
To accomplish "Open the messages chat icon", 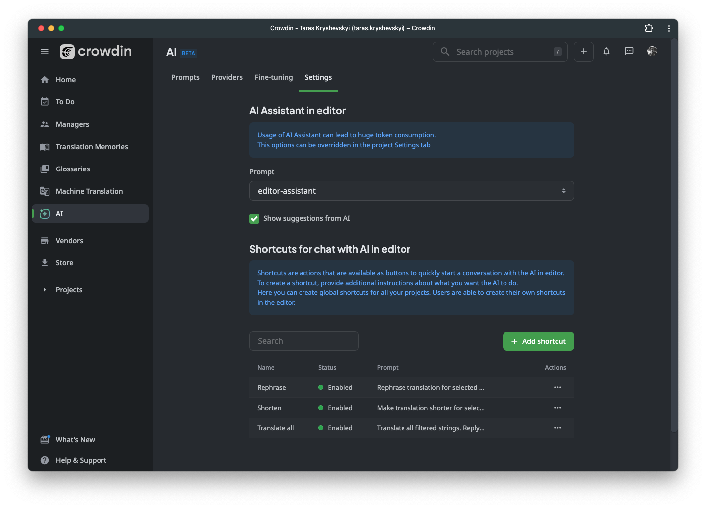I will (629, 51).
